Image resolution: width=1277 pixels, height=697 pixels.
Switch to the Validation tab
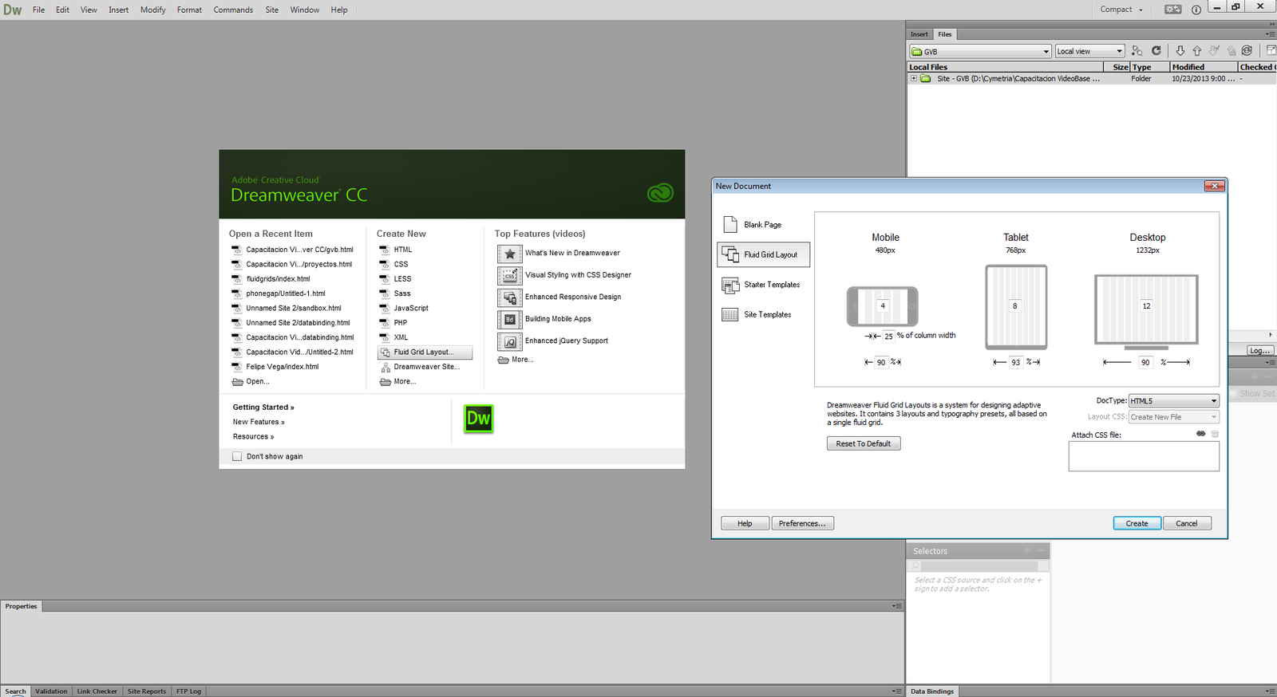point(51,691)
